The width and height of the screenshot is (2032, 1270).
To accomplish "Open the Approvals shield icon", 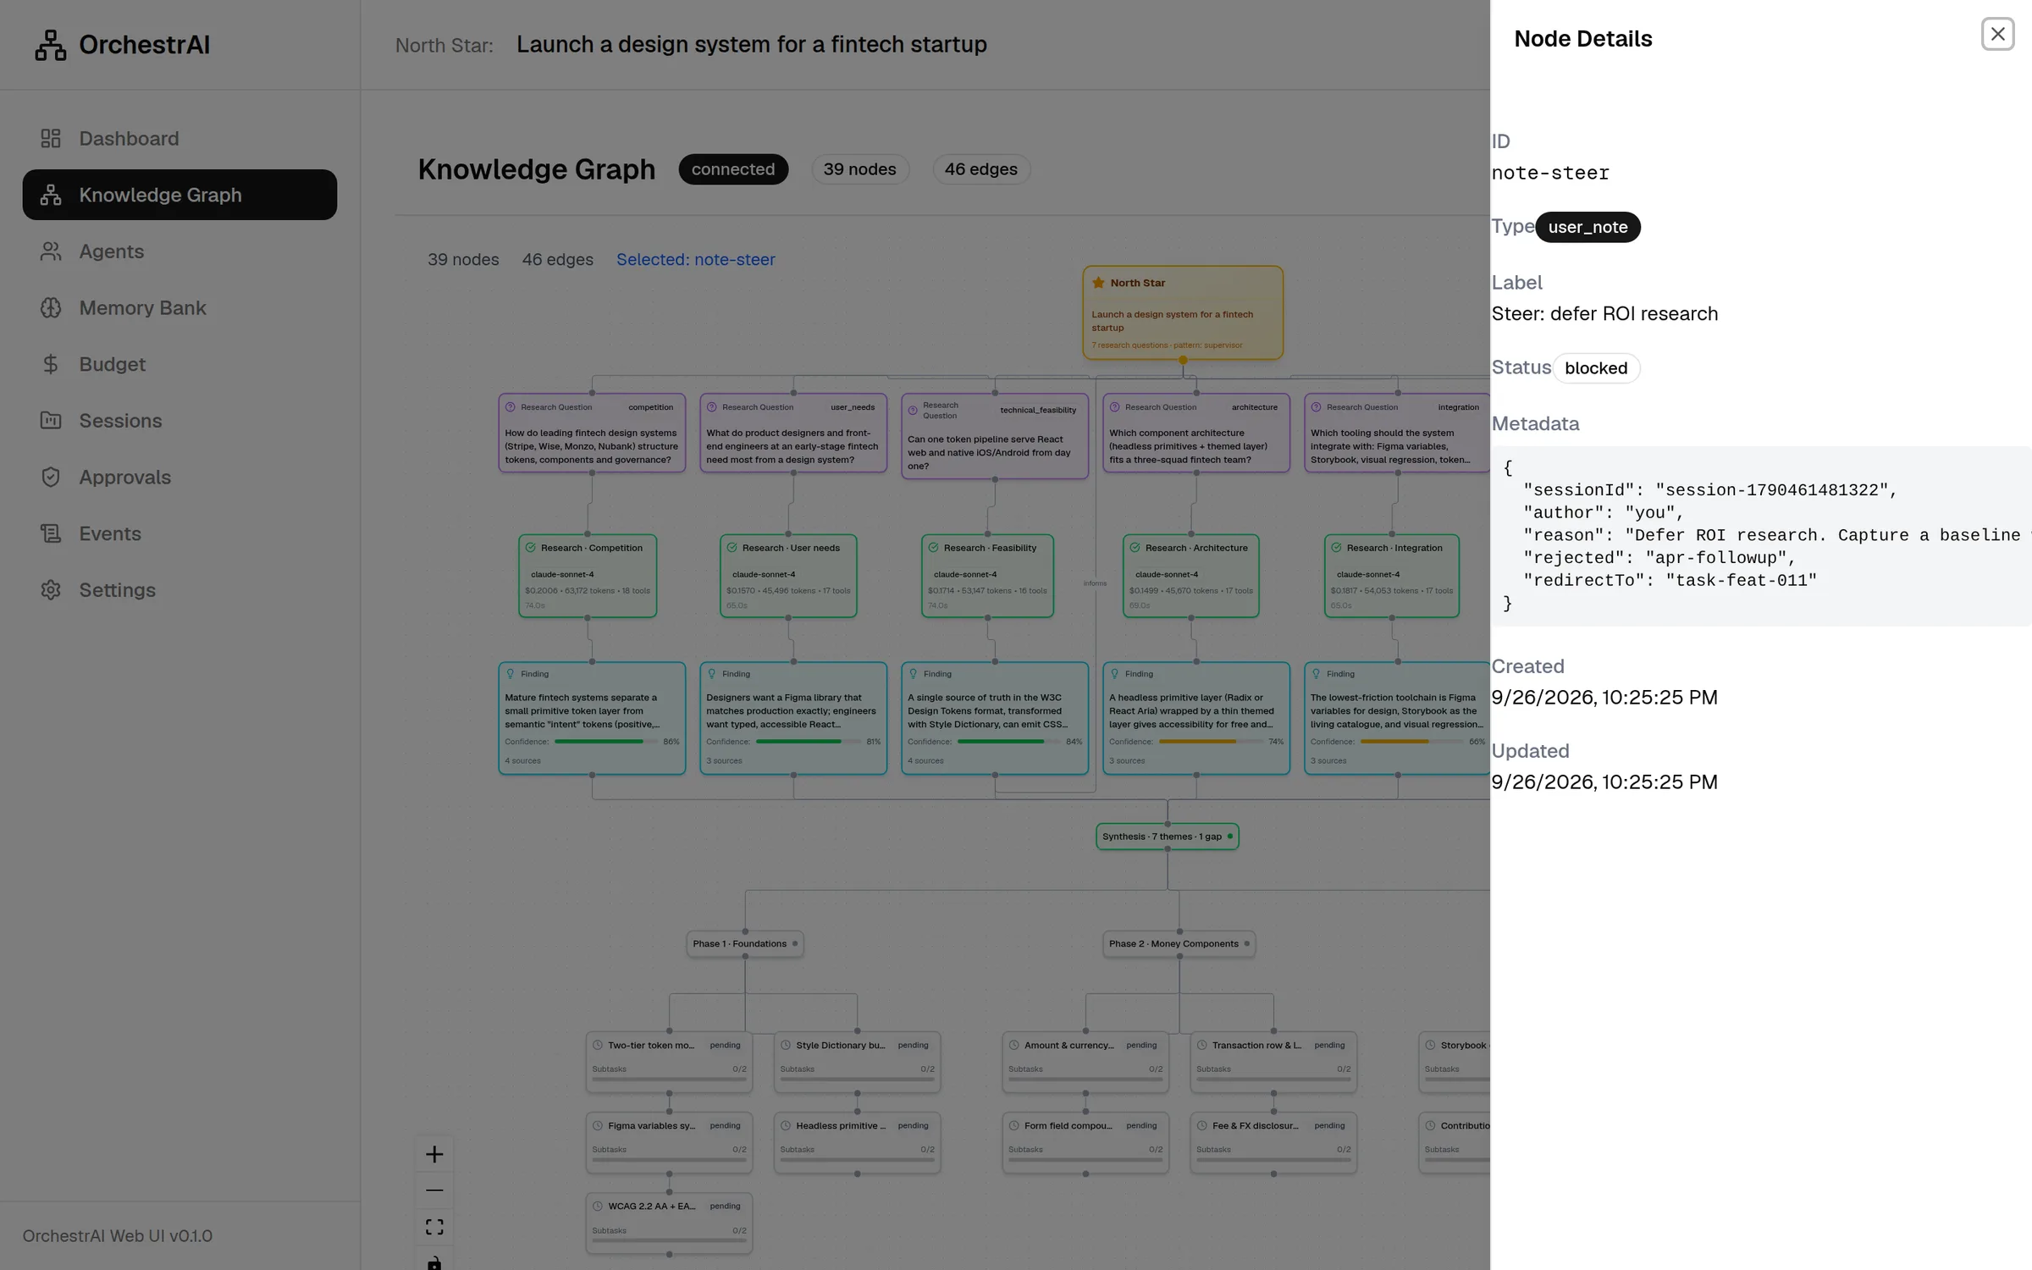I will tap(51, 477).
